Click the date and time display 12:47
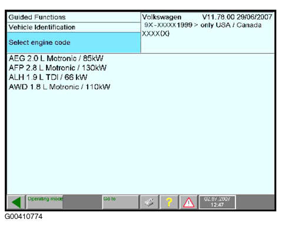This screenshot has width=282, height=226. (x=217, y=202)
